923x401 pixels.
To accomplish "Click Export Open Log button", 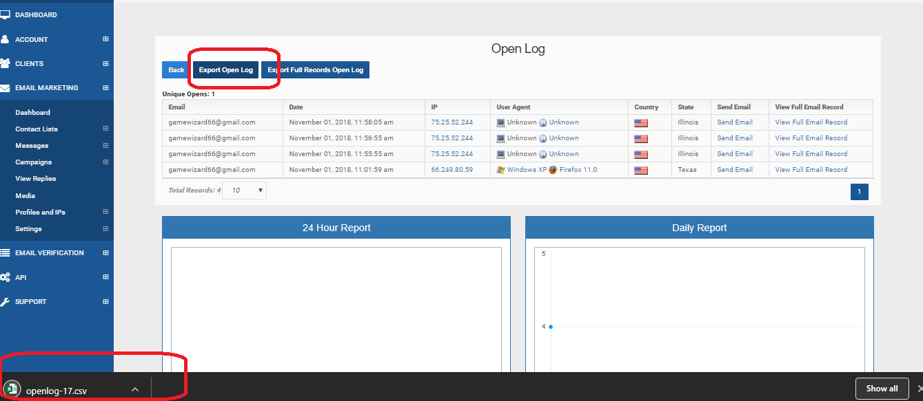I will pos(226,70).
